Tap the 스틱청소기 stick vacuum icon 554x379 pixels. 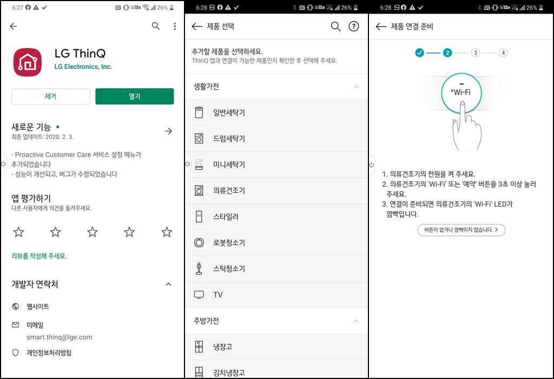199,269
